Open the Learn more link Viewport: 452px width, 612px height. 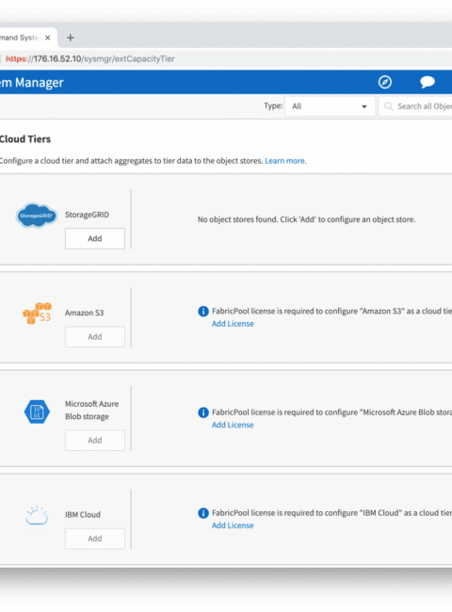coord(285,161)
